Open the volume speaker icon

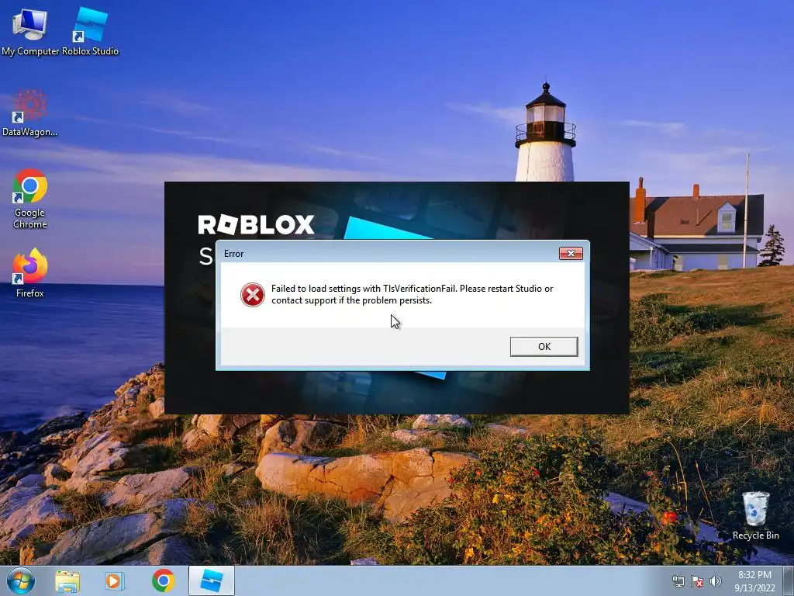tap(716, 581)
